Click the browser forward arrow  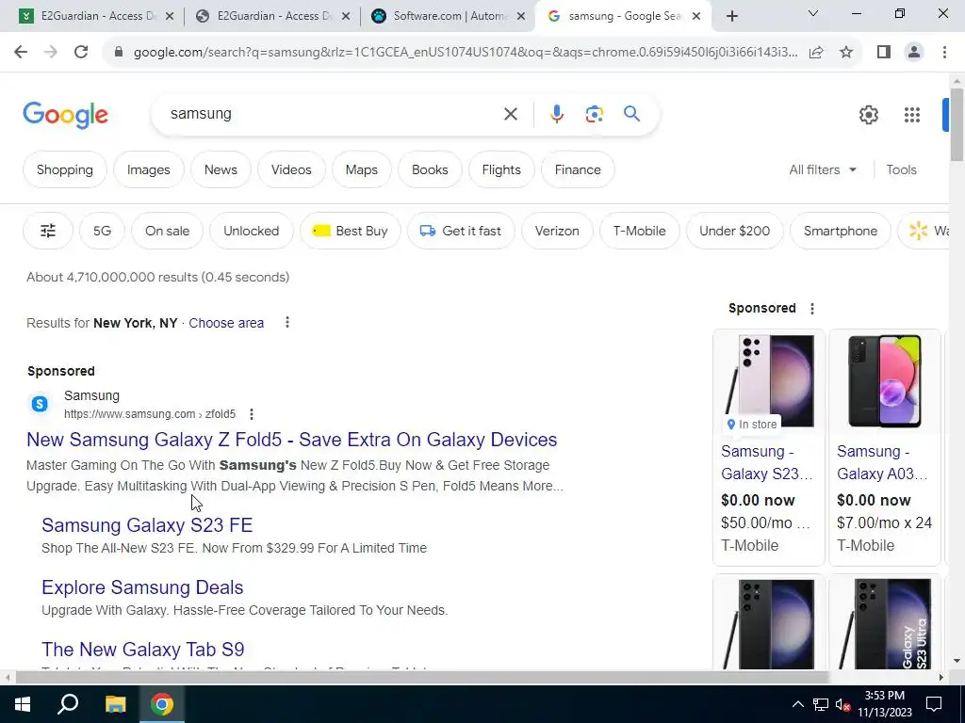pos(51,53)
